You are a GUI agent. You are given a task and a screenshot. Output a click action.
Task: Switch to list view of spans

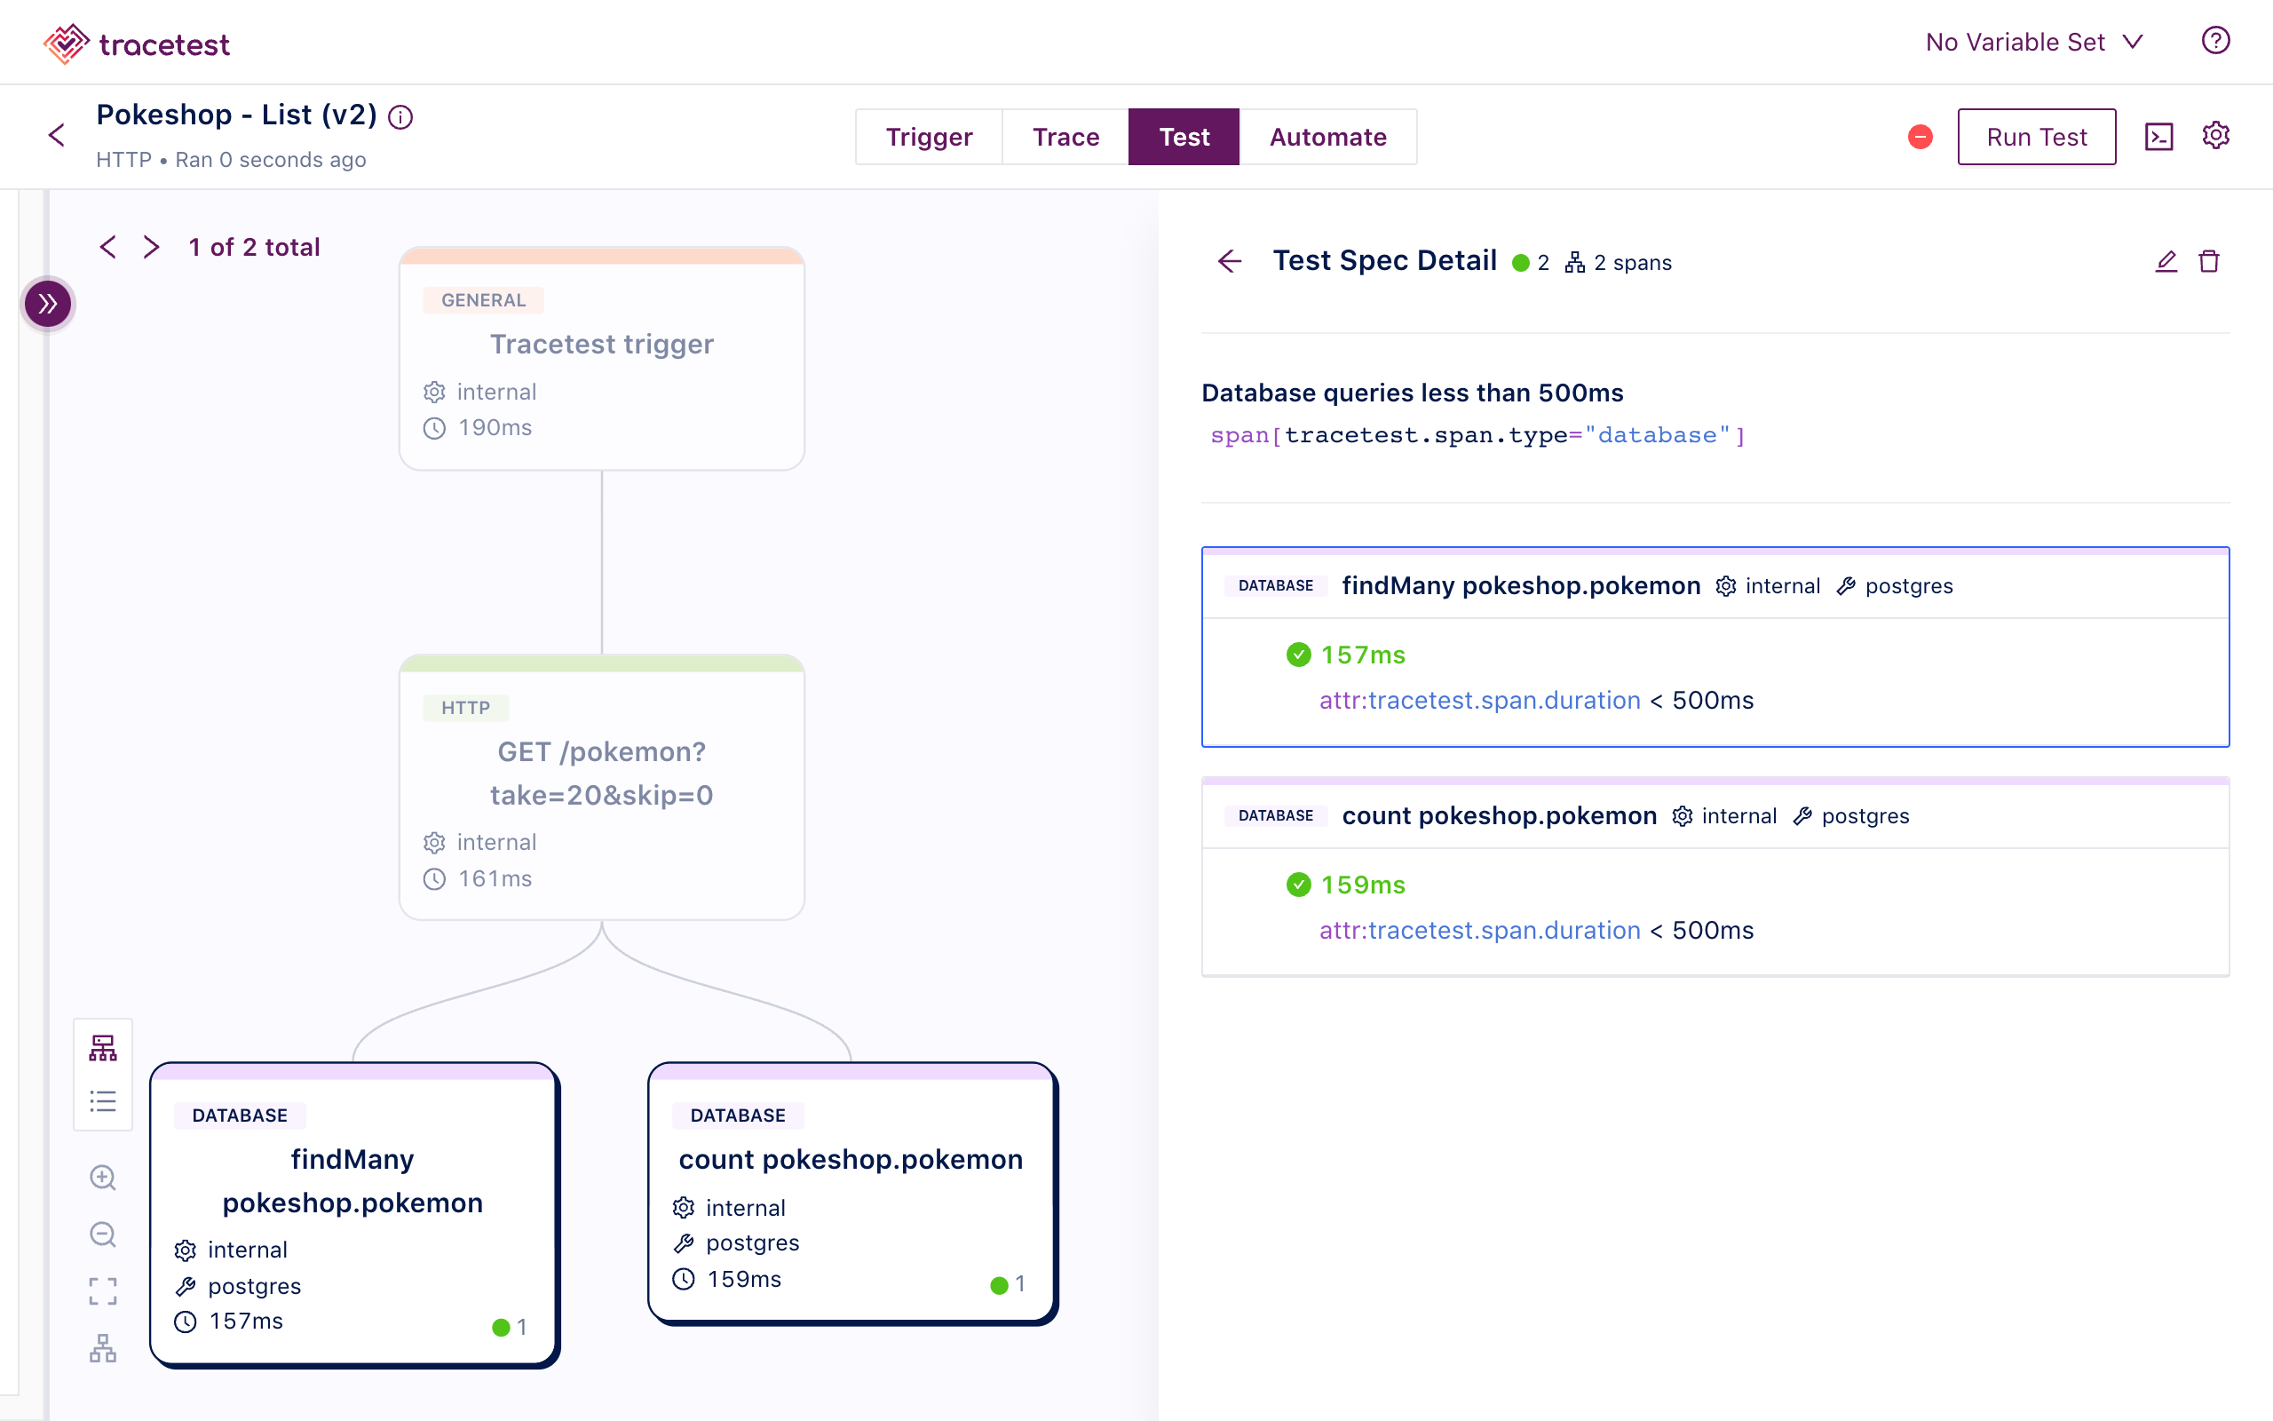coord(102,1101)
